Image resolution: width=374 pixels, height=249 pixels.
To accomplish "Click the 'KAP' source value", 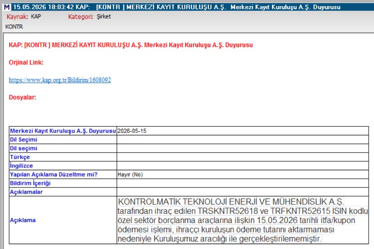I will click(36, 16).
